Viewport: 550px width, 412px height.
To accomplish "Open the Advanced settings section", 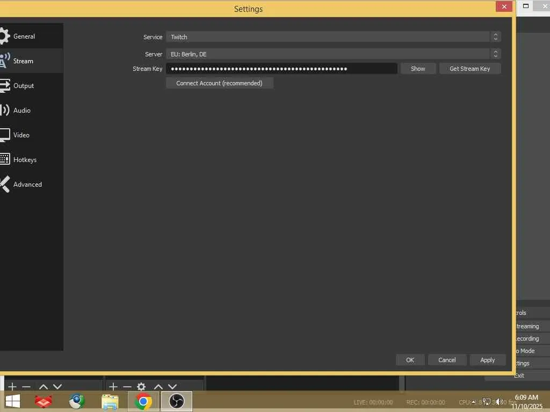I will pyautogui.click(x=31, y=185).
